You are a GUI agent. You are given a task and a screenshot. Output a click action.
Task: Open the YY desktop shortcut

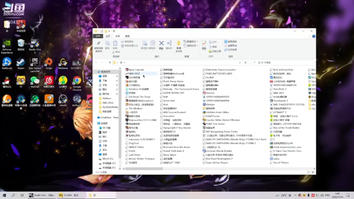click(21, 82)
